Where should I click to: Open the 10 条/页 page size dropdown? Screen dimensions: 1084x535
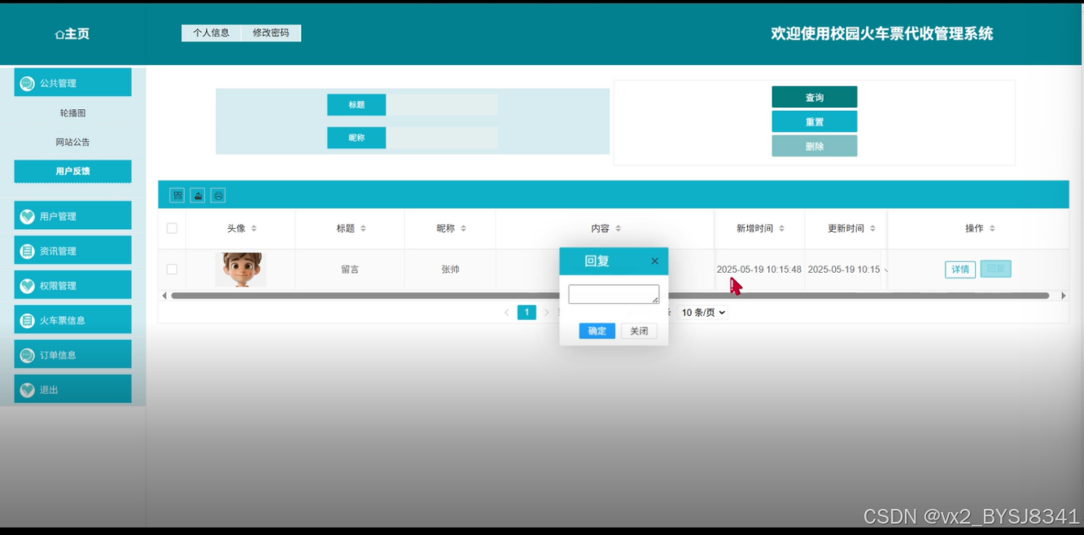click(x=703, y=313)
